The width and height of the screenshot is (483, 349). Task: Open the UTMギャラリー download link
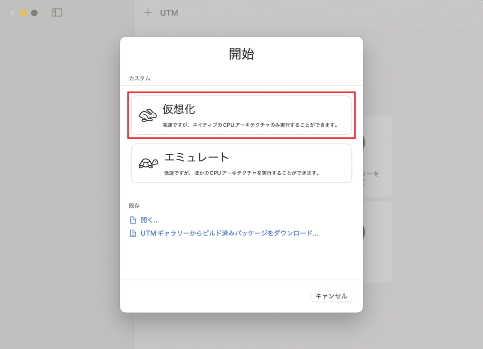[x=229, y=233]
